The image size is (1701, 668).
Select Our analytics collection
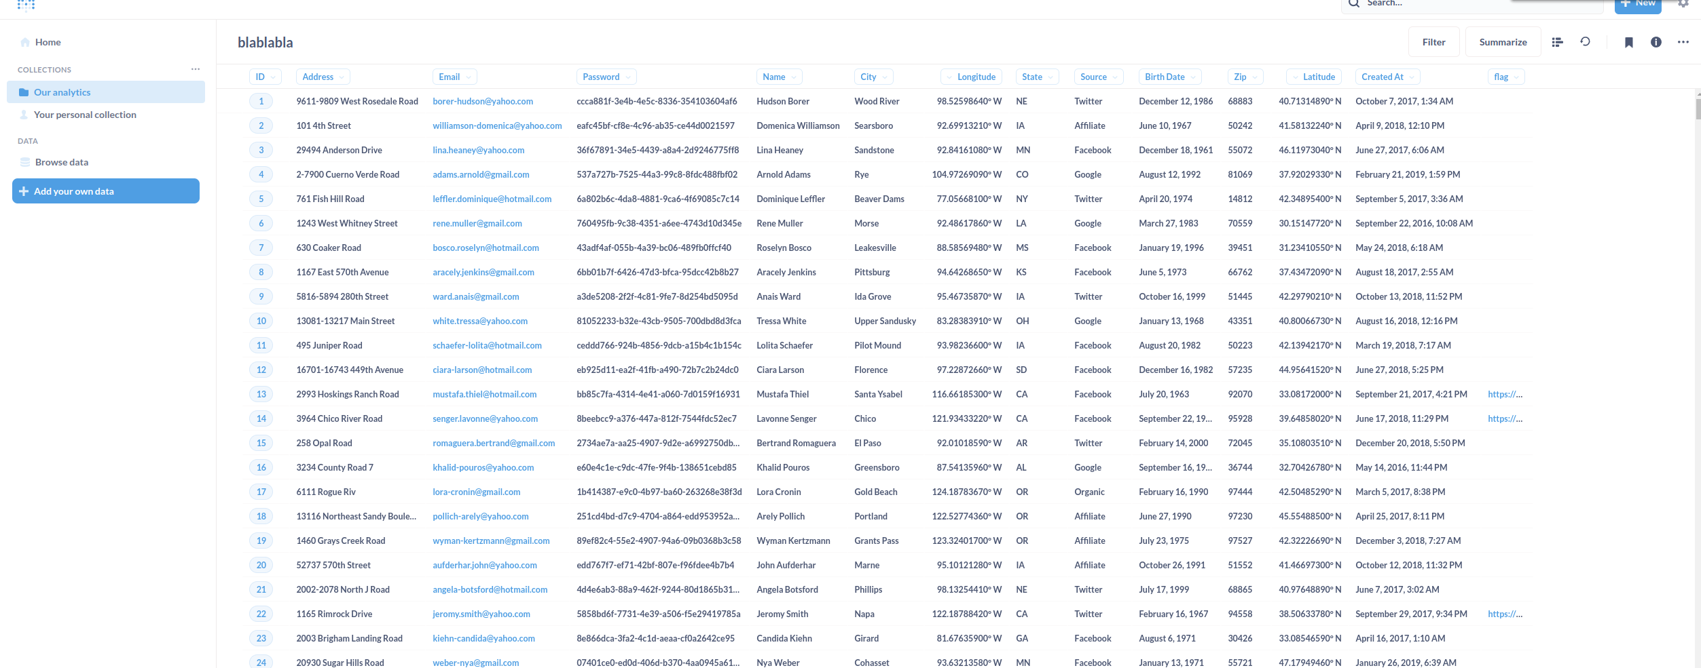[106, 92]
